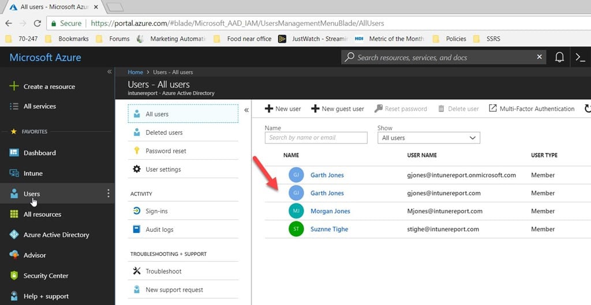Screen dimensions: 591x305
Task: Open the Morgan Jones user link
Action: pos(330,211)
